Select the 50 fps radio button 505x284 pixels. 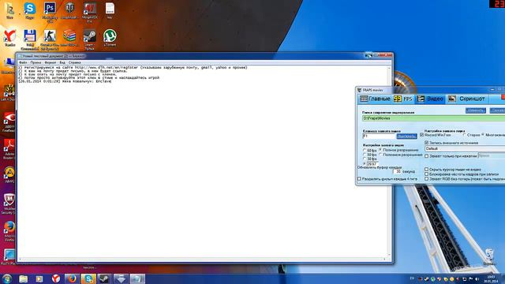[365, 155]
